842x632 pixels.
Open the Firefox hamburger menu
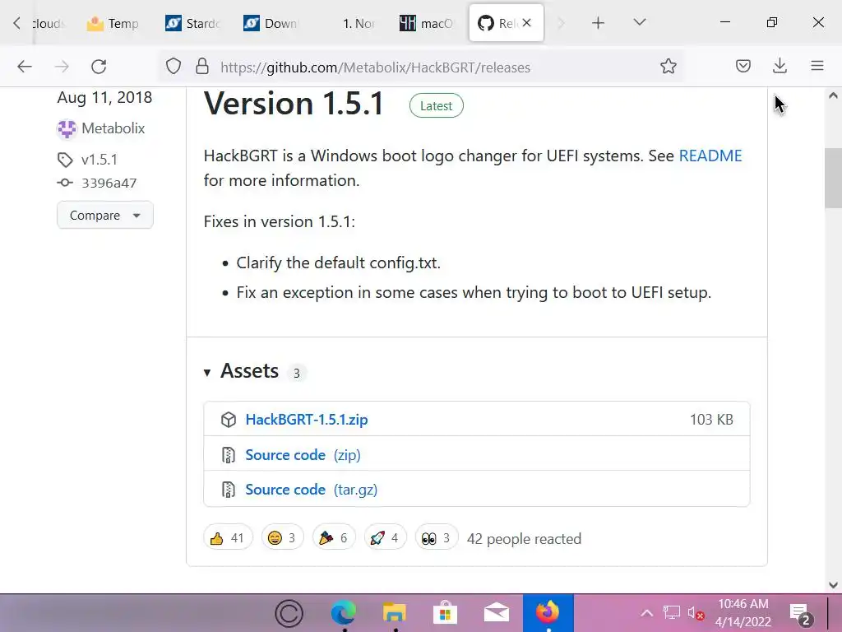(x=817, y=66)
